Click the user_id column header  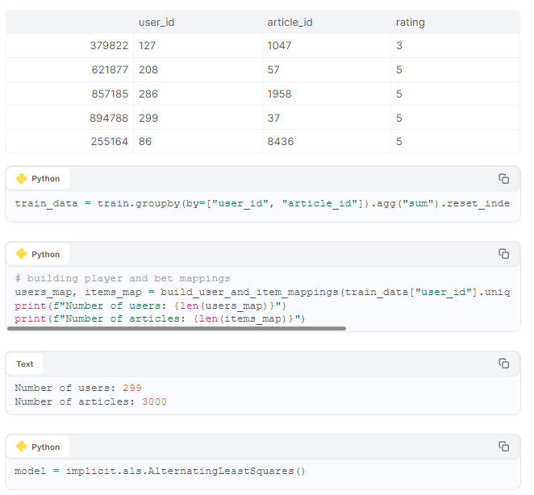pos(156,23)
